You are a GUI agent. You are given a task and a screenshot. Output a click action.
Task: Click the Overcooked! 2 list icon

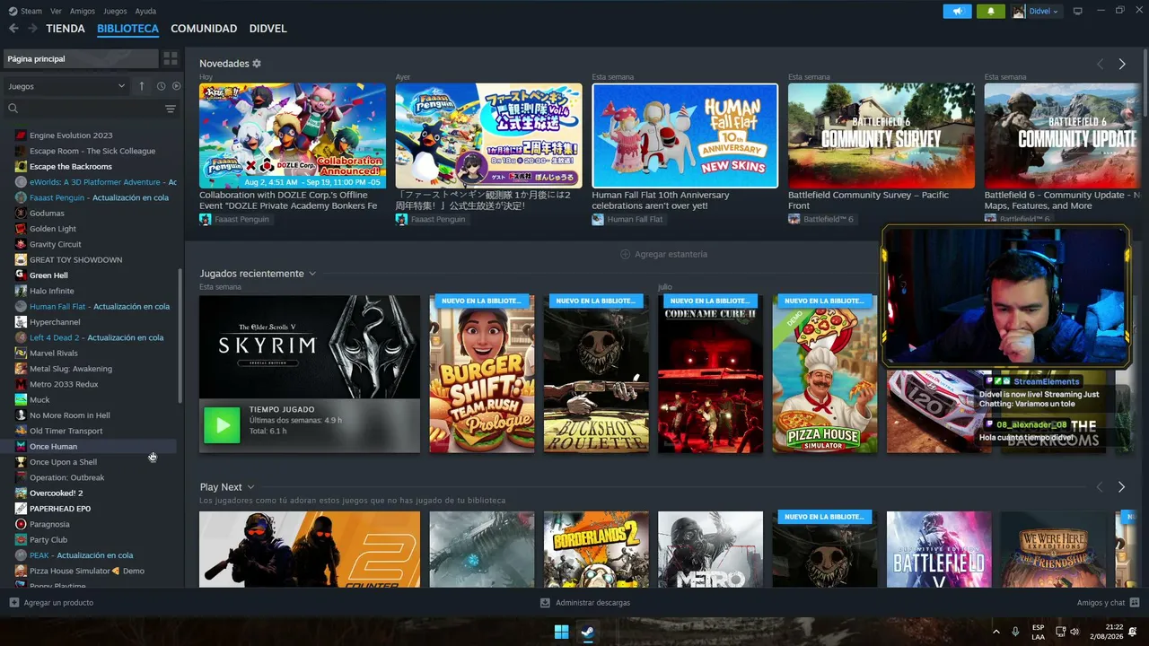point(21,493)
